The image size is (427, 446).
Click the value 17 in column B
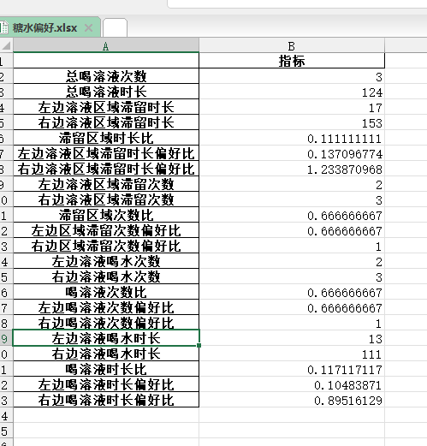click(376, 108)
